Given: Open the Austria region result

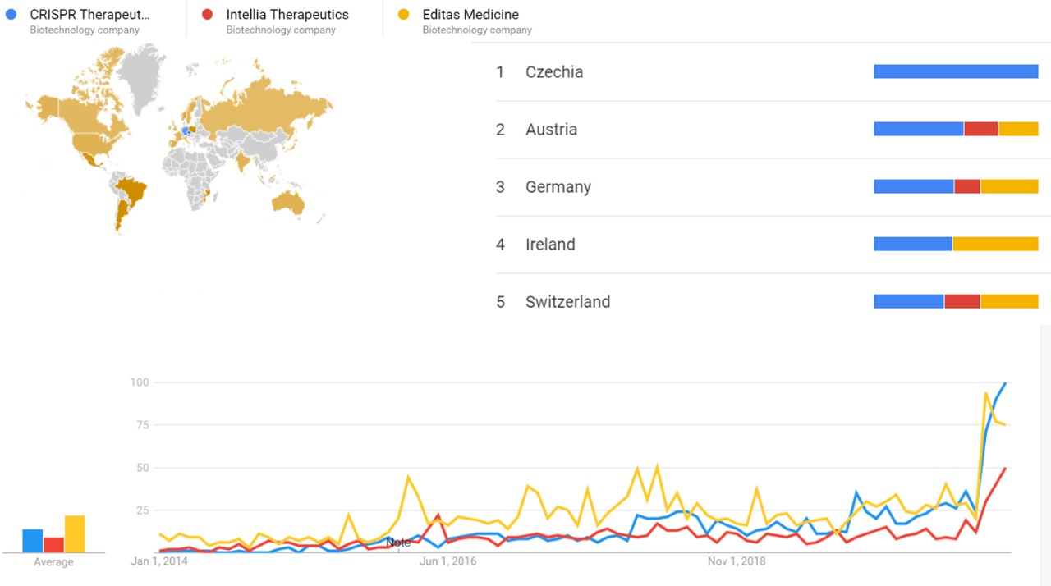Looking at the screenshot, I should click(551, 130).
